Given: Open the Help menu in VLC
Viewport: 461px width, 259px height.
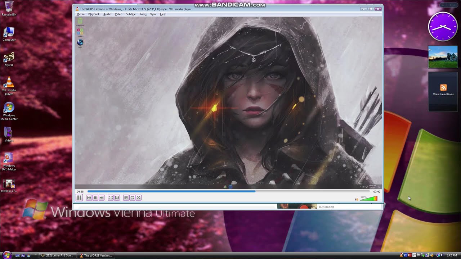Looking at the screenshot, I should coord(163,14).
